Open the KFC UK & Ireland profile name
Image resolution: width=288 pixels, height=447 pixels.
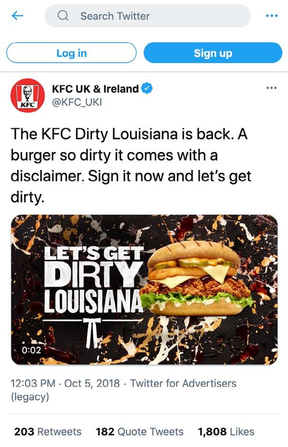point(95,89)
